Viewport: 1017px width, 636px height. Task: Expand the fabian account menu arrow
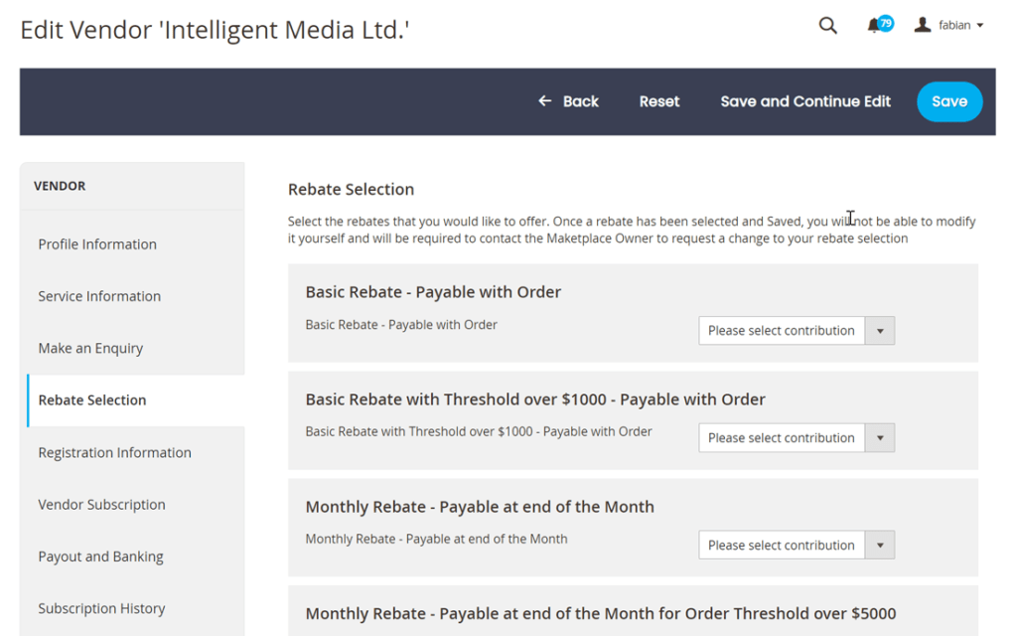(980, 25)
